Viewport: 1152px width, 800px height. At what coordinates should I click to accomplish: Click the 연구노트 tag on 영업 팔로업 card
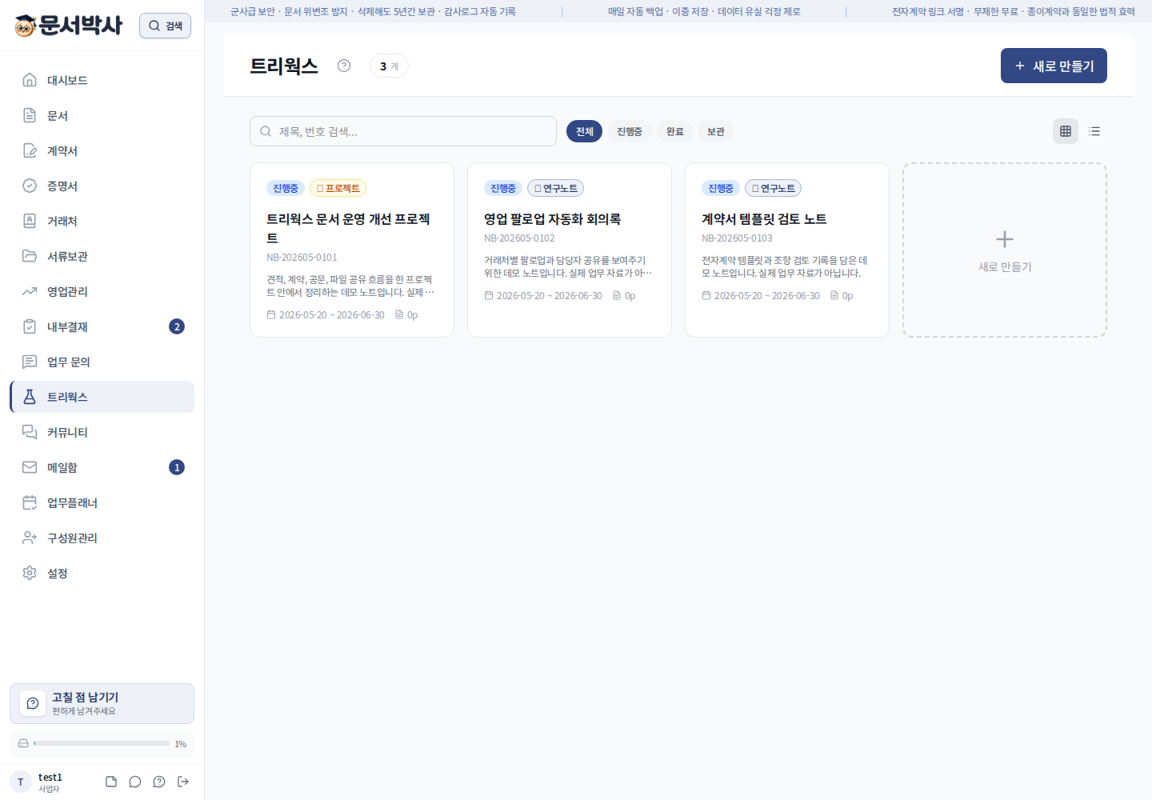pyautogui.click(x=555, y=188)
